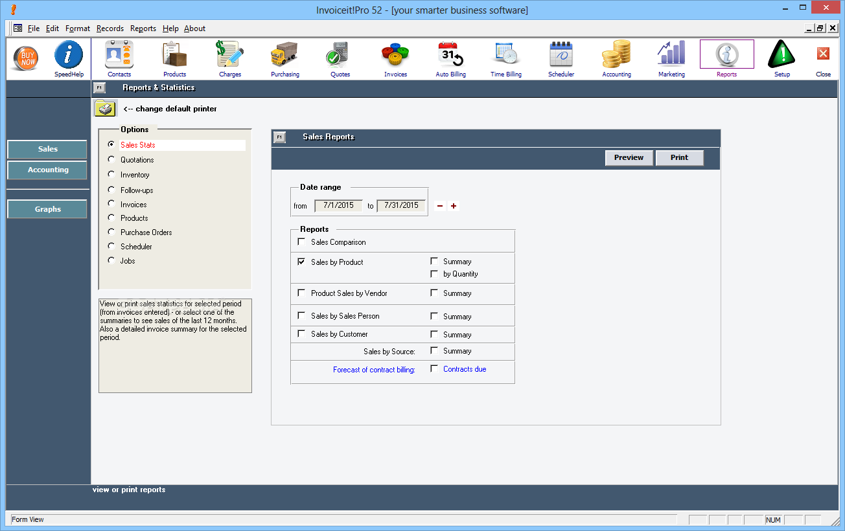Click the Print button

tap(679, 157)
